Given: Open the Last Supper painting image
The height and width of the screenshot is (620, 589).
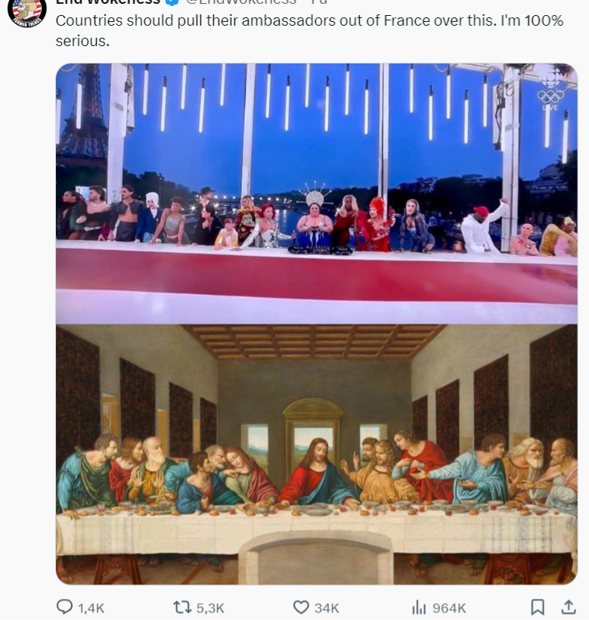Looking at the screenshot, I should (x=317, y=454).
